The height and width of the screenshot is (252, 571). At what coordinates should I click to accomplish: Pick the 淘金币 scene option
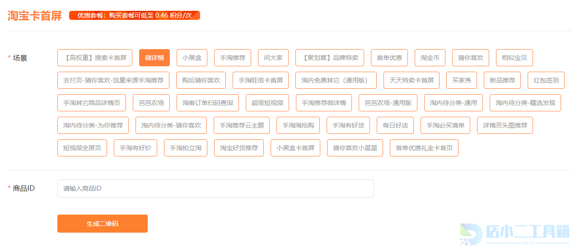430,58
